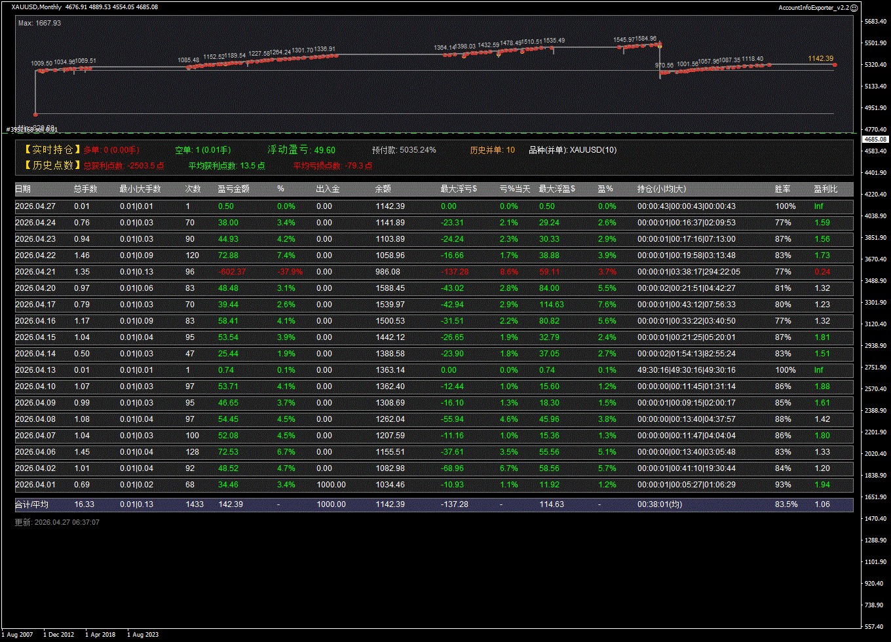Image resolution: width=891 pixels, height=642 pixels.
Task: Click the 日期 column header
Action: pyautogui.click(x=23, y=189)
